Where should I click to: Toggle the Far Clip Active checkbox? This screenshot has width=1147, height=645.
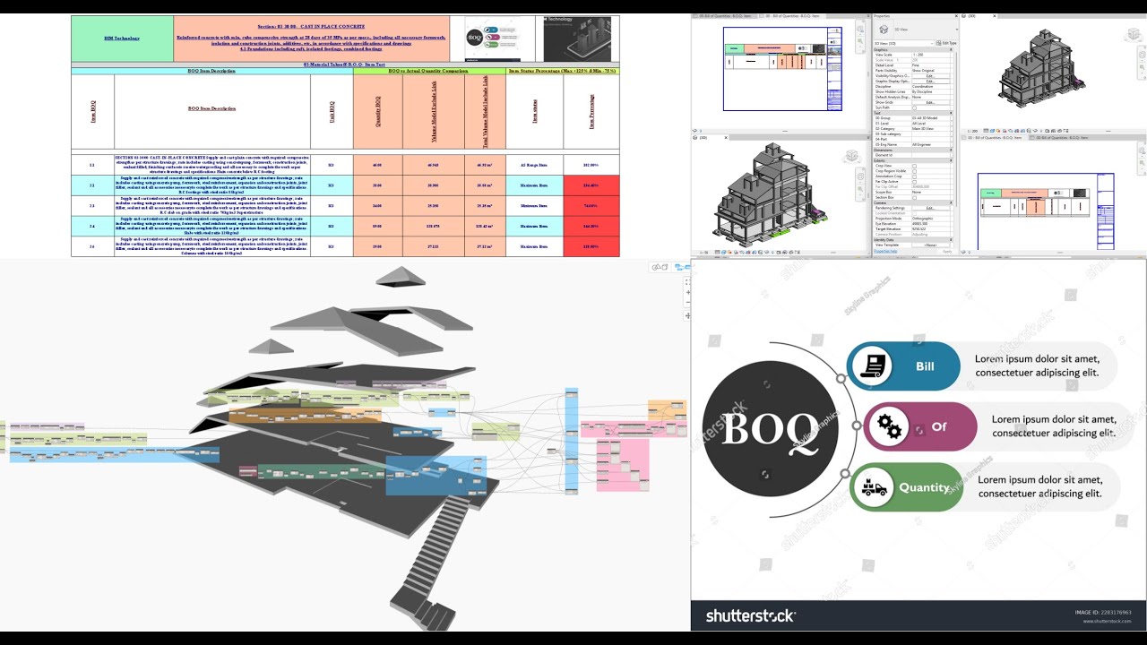(x=914, y=182)
